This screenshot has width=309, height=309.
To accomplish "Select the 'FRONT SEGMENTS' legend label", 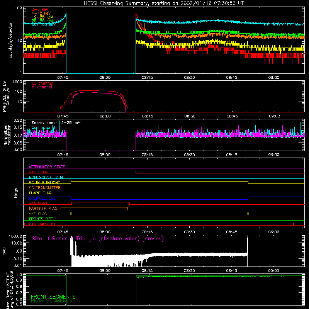I will [53, 297].
